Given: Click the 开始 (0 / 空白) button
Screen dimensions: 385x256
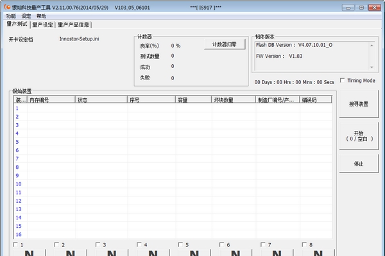Looking at the screenshot, I should [x=359, y=136].
